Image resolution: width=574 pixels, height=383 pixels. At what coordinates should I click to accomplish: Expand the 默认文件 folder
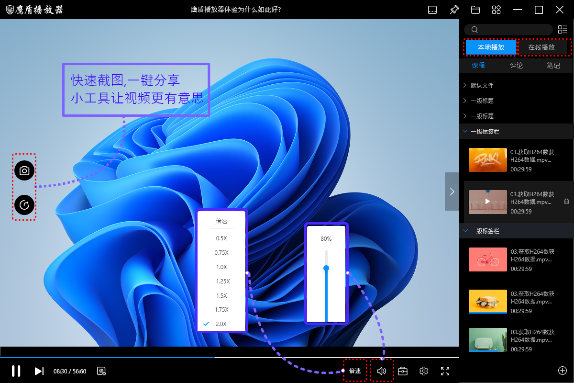[x=482, y=85]
